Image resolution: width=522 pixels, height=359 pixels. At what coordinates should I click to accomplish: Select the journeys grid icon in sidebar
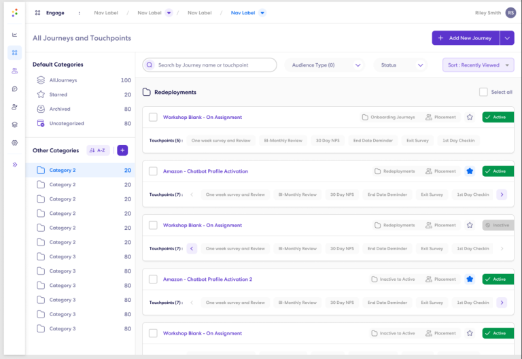click(15, 52)
